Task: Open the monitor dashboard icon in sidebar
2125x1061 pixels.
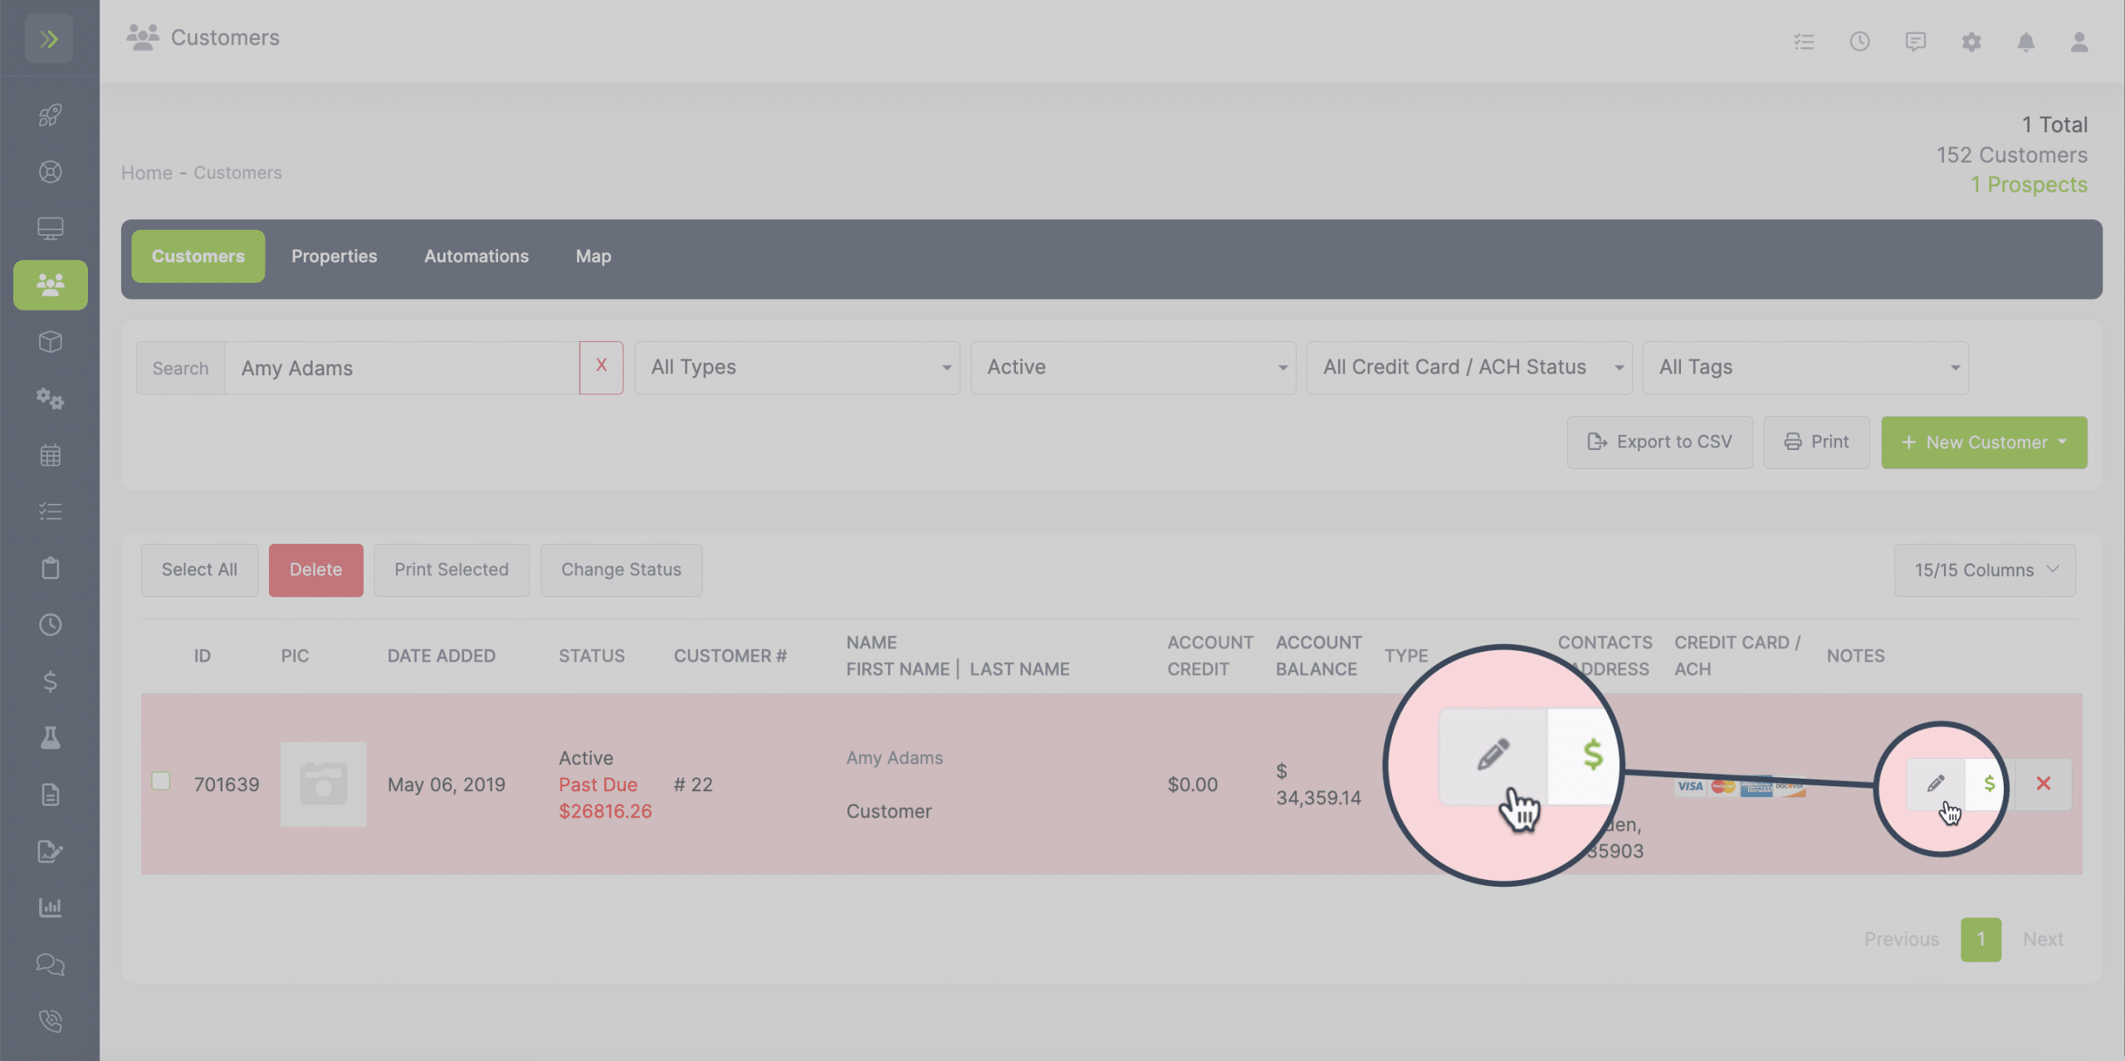Action: 50,228
